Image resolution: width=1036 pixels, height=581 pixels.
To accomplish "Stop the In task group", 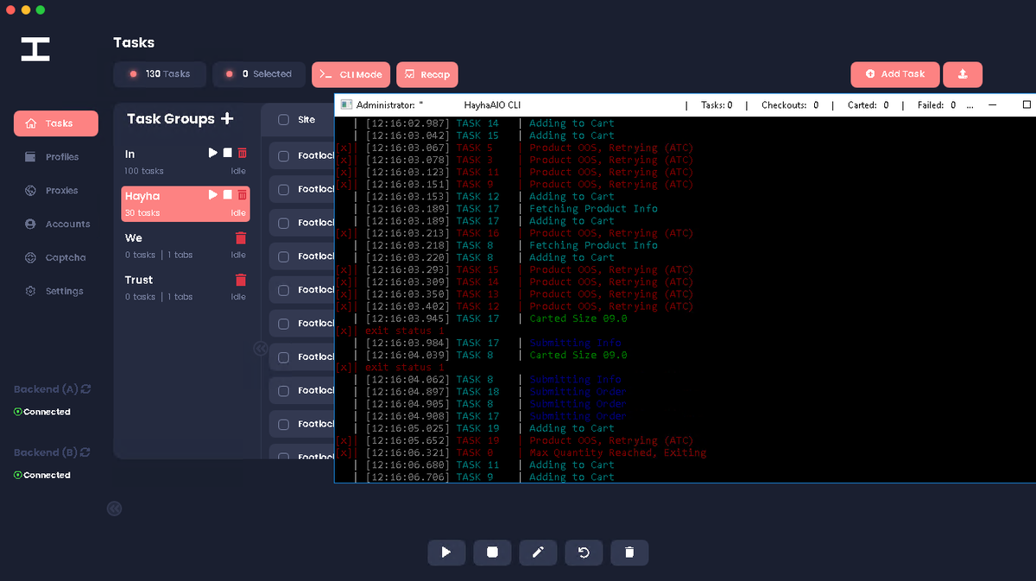I will pyautogui.click(x=228, y=153).
